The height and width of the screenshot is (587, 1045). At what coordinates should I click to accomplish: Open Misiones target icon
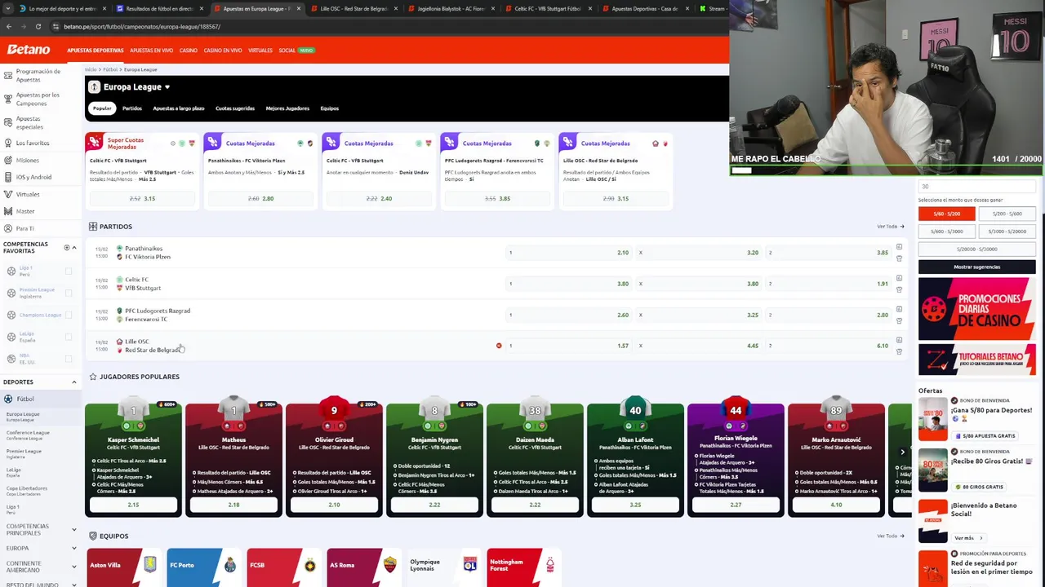click(8, 160)
